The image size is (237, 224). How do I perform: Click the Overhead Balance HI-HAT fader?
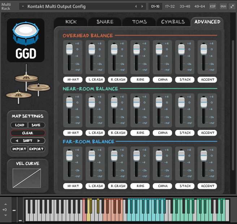pos(69,48)
